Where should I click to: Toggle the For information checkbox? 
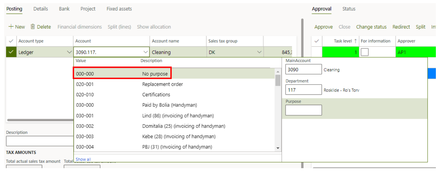(365, 52)
